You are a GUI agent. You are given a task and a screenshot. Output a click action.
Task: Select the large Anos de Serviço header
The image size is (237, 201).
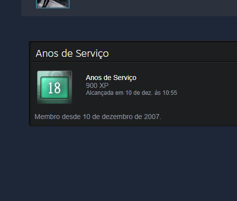pyautogui.click(x=72, y=53)
